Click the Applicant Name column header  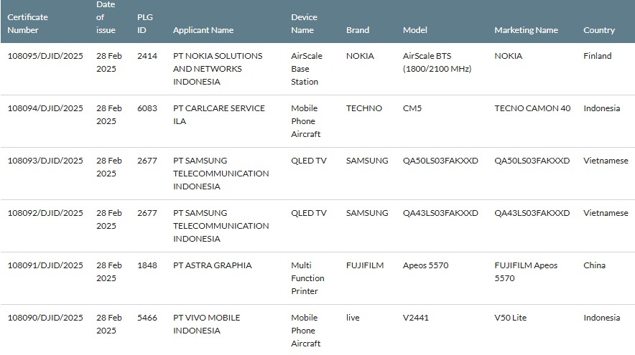(203, 30)
